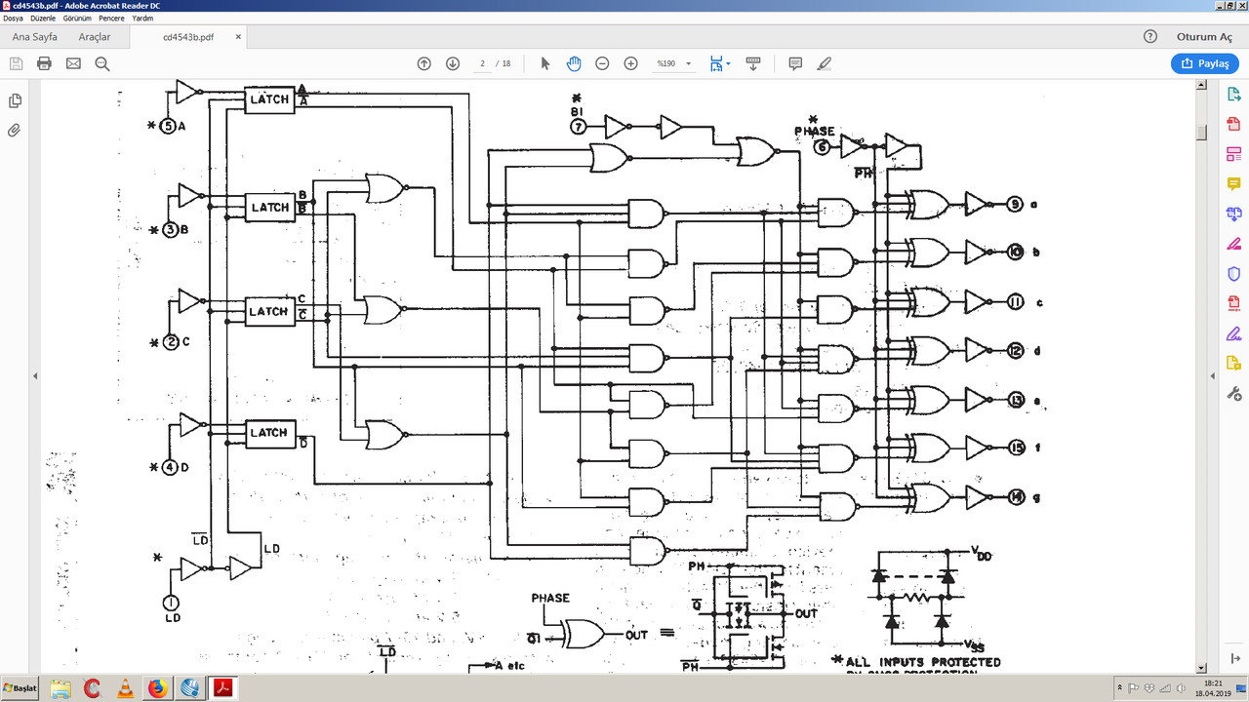Image resolution: width=1249 pixels, height=702 pixels.
Task: Open Firefox from taskbar
Action: [x=157, y=689]
